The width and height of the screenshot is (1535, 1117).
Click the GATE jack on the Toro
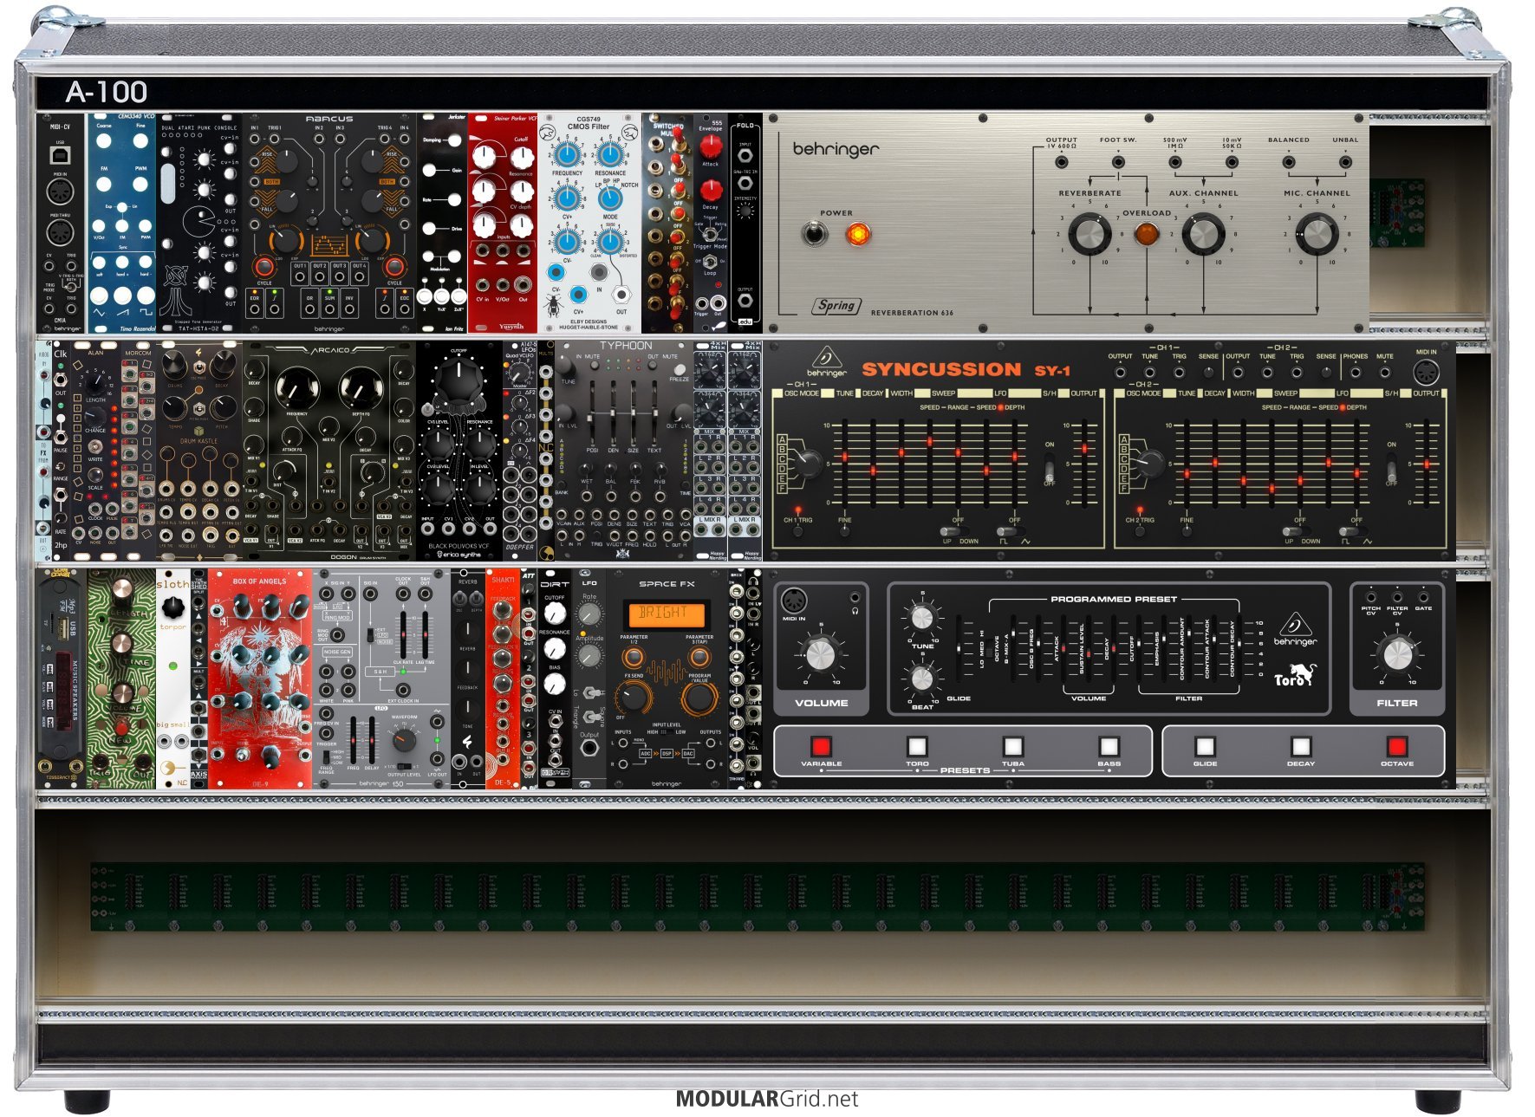[x=1423, y=597]
